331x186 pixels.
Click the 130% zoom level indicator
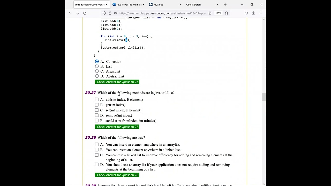point(218,13)
